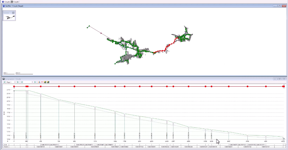The height and width of the screenshot is (150, 288).
Task: Select the red marker above chainage 4091
Action: coord(266,86)
